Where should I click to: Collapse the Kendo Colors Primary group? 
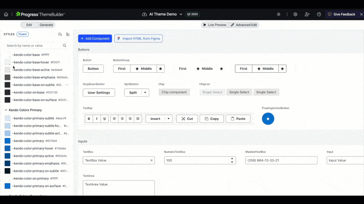(6, 110)
